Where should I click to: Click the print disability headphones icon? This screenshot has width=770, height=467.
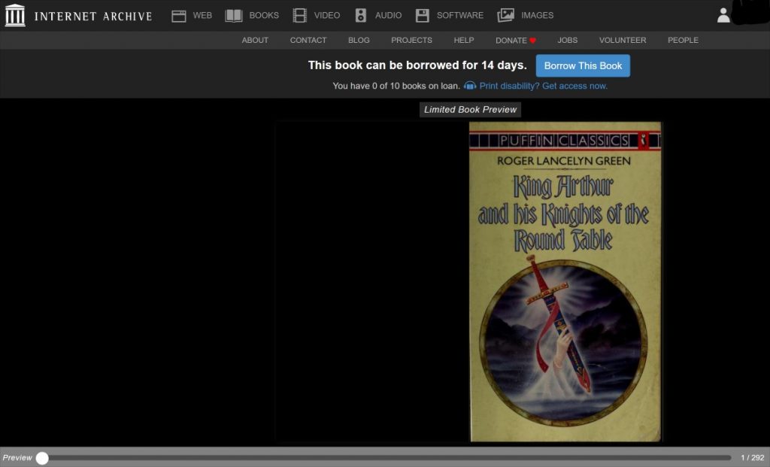(470, 86)
